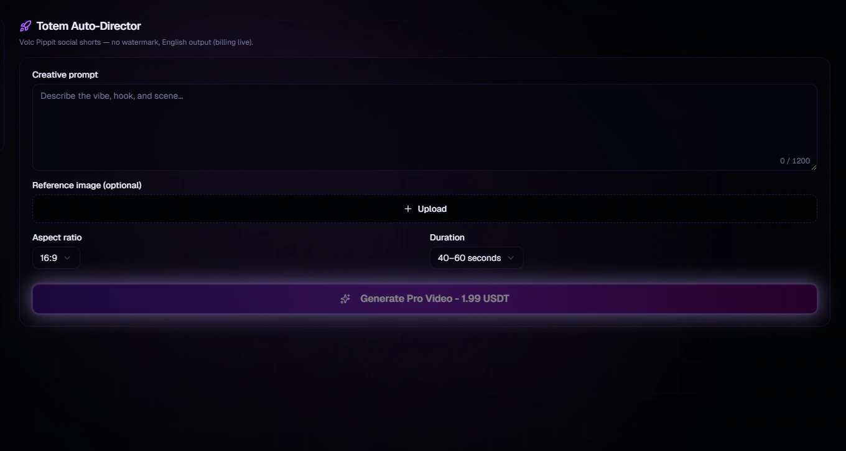The width and height of the screenshot is (846, 451).
Task: Click the rocket icon beside Totem Auto-Director
Action: coord(25,26)
